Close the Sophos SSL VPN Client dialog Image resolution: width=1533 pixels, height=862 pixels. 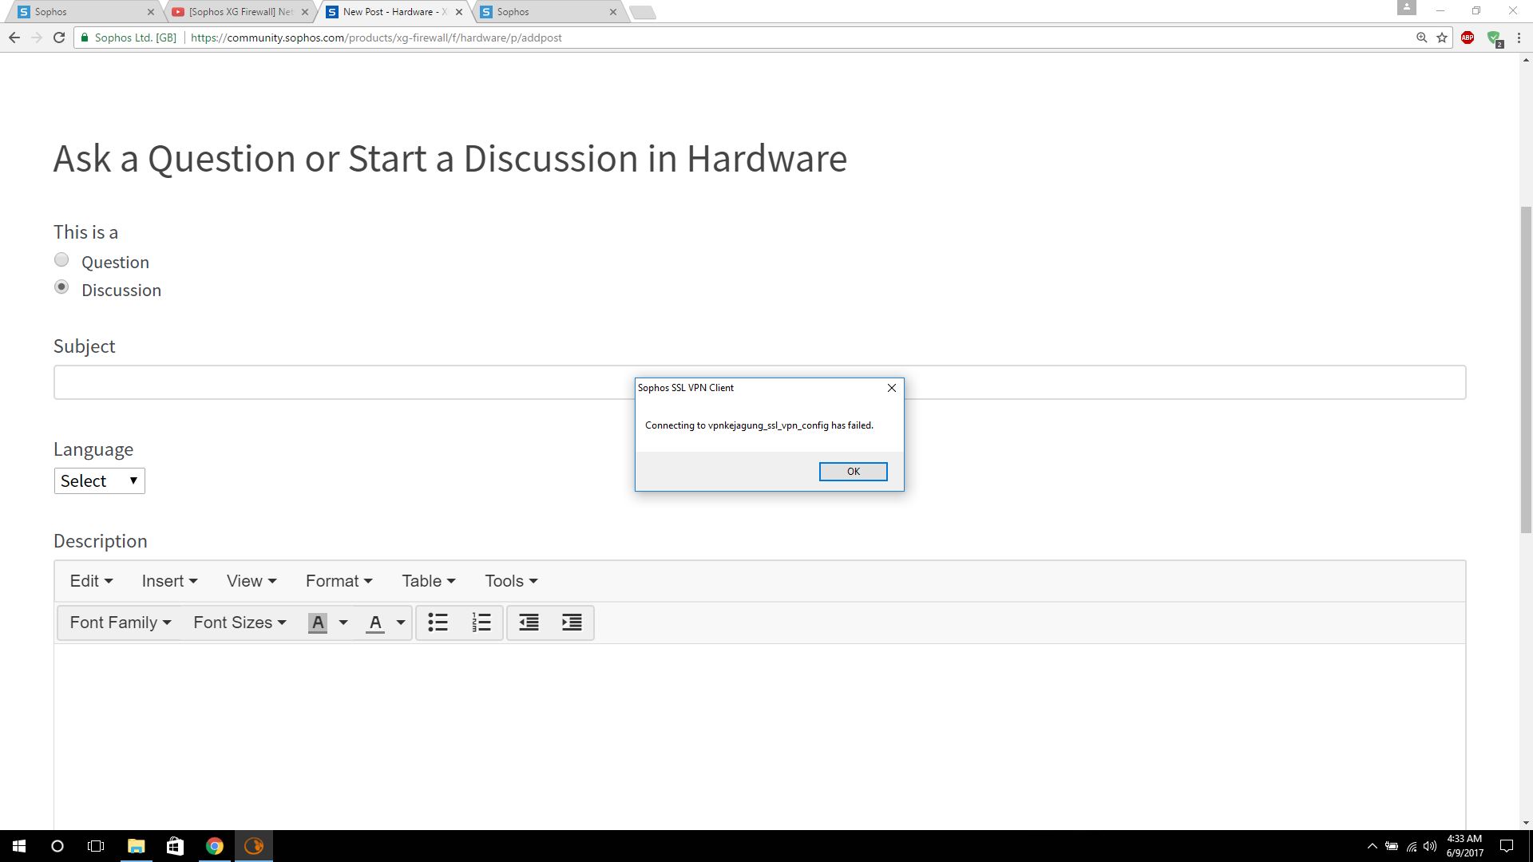point(892,388)
